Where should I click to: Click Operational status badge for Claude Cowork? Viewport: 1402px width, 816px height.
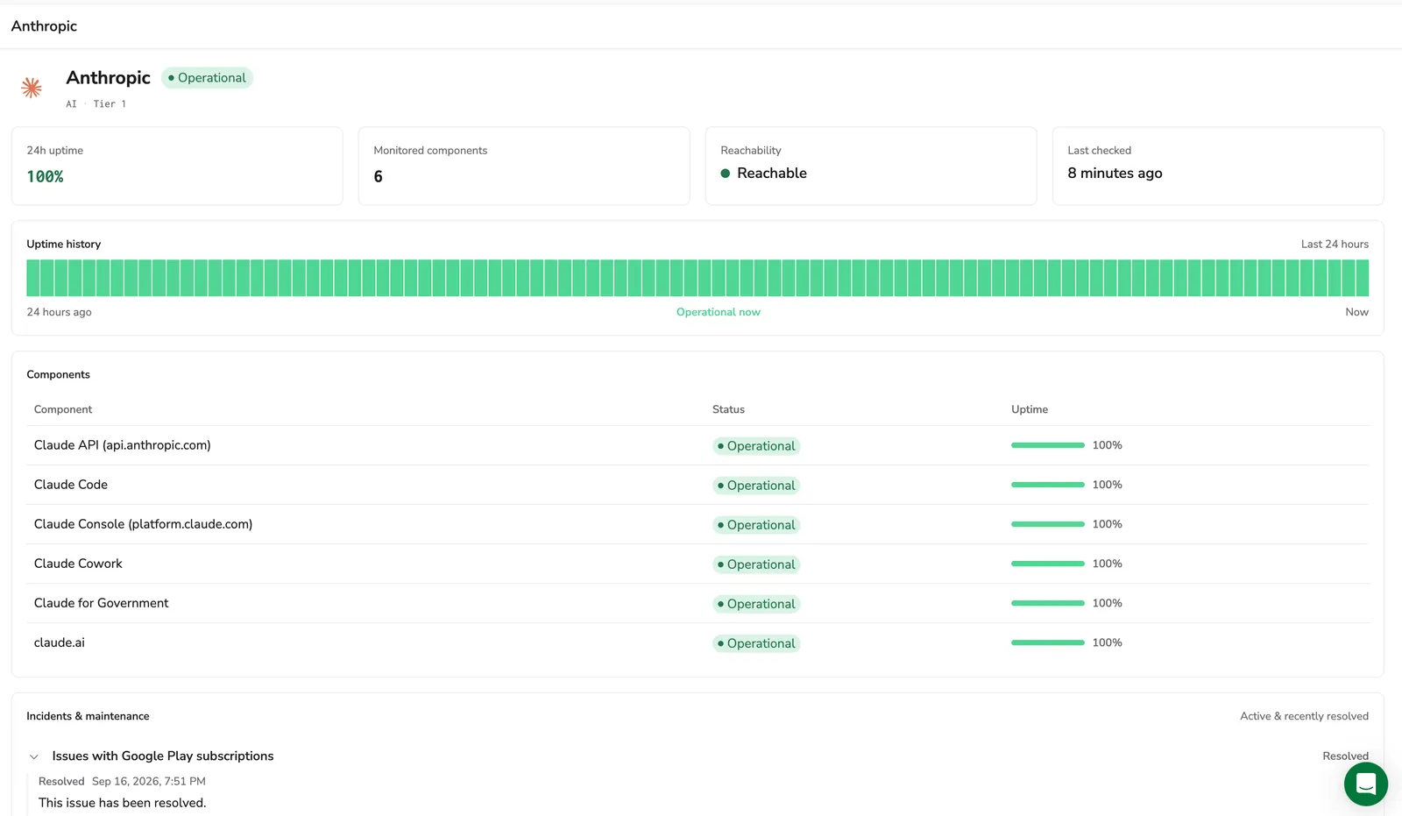click(x=756, y=564)
